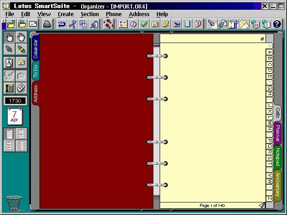Click the wastebasket trash icon

click(x=14, y=203)
